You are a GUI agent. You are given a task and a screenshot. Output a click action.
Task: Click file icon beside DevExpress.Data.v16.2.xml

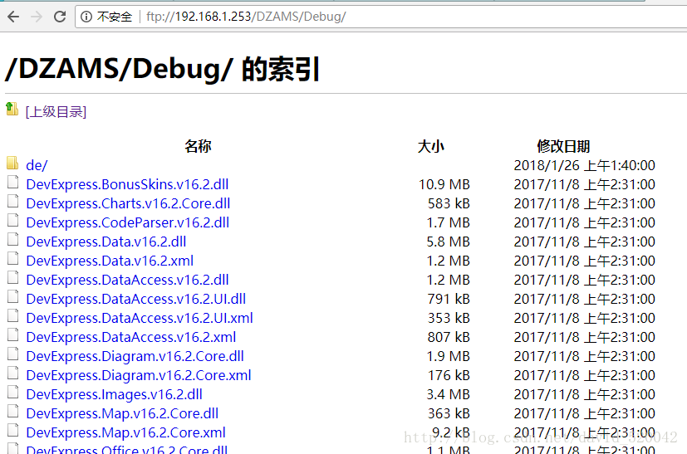[12, 259]
